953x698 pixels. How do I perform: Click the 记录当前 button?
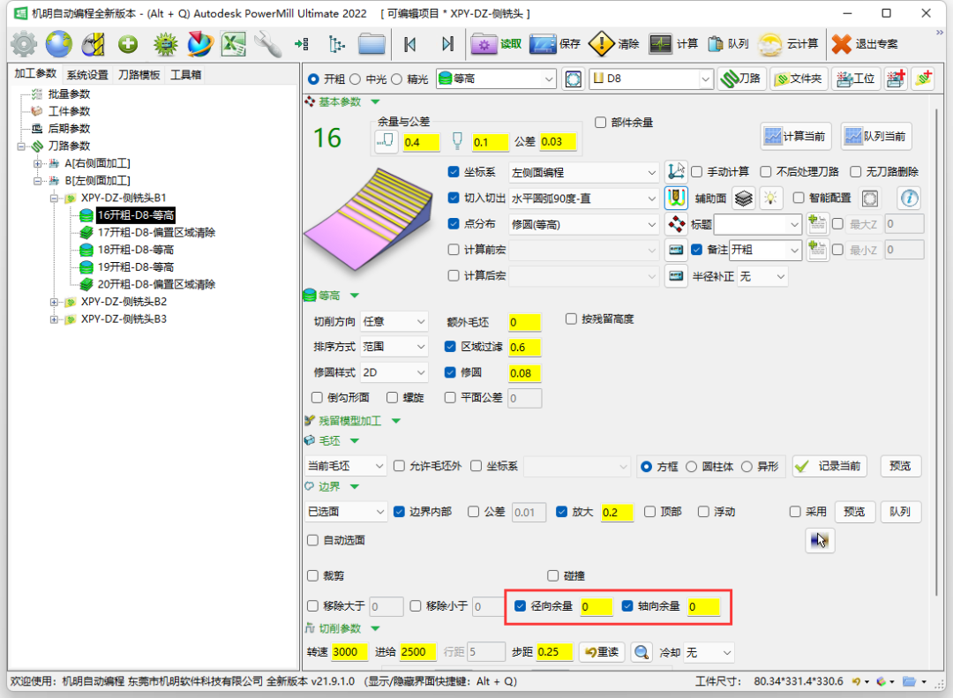(x=829, y=466)
